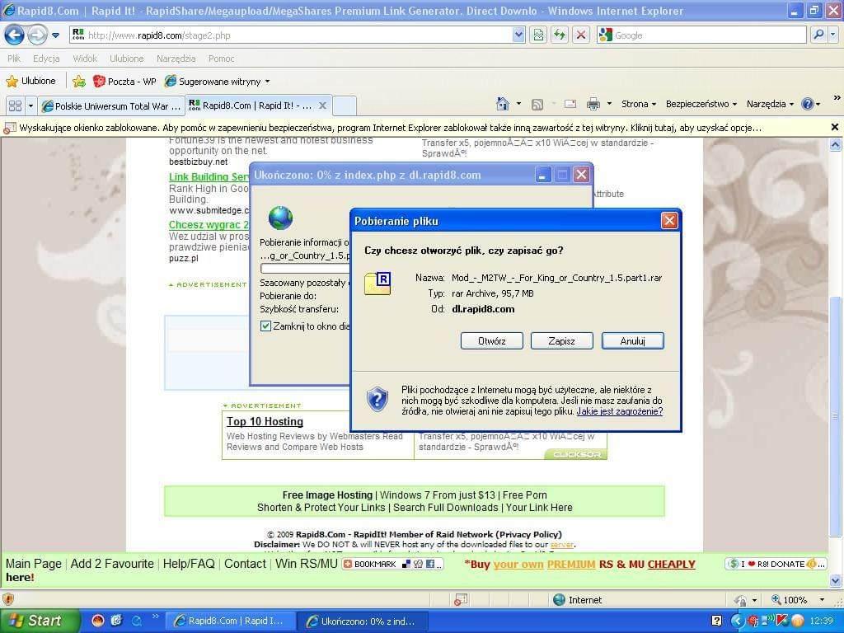The height and width of the screenshot is (633, 844).
Task: Open the tab list dropdown arrow
Action: (x=30, y=105)
